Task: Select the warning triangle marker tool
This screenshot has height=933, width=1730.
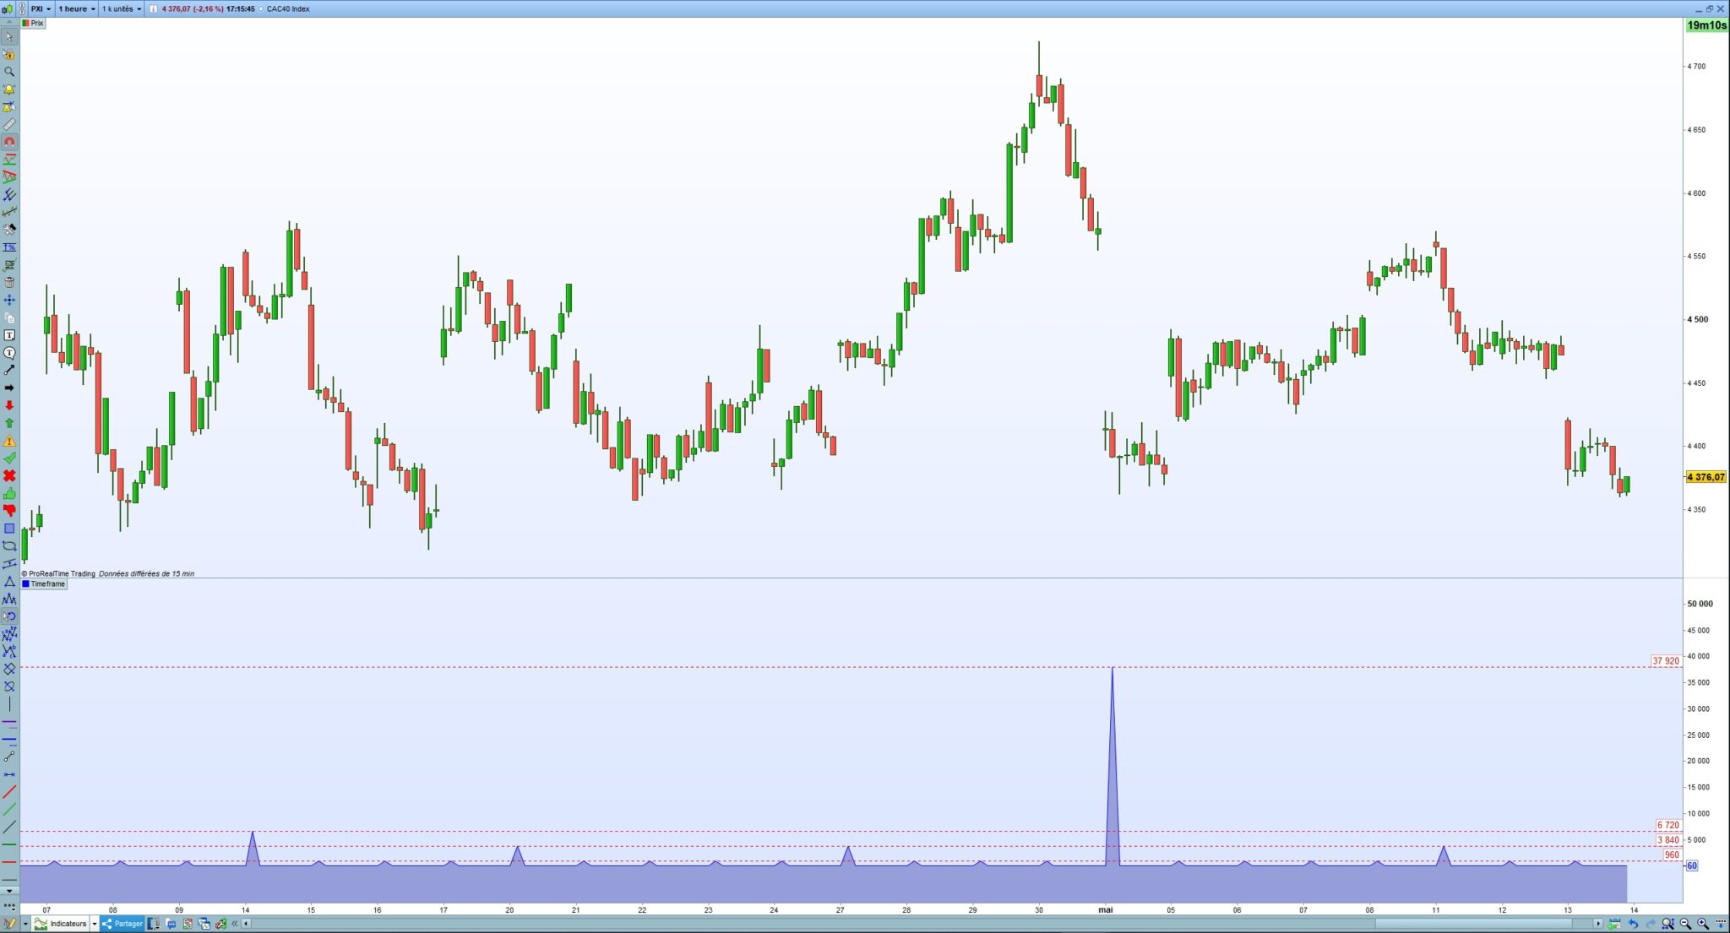Action: [x=9, y=441]
